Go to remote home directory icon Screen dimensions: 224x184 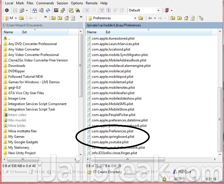(x=186, y=18)
